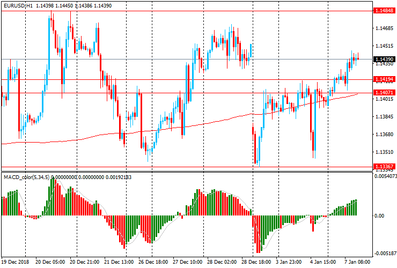Viewport: 397px width, 268px height.
Task: Click the red 1.14071 price level label
Action: tap(385, 93)
